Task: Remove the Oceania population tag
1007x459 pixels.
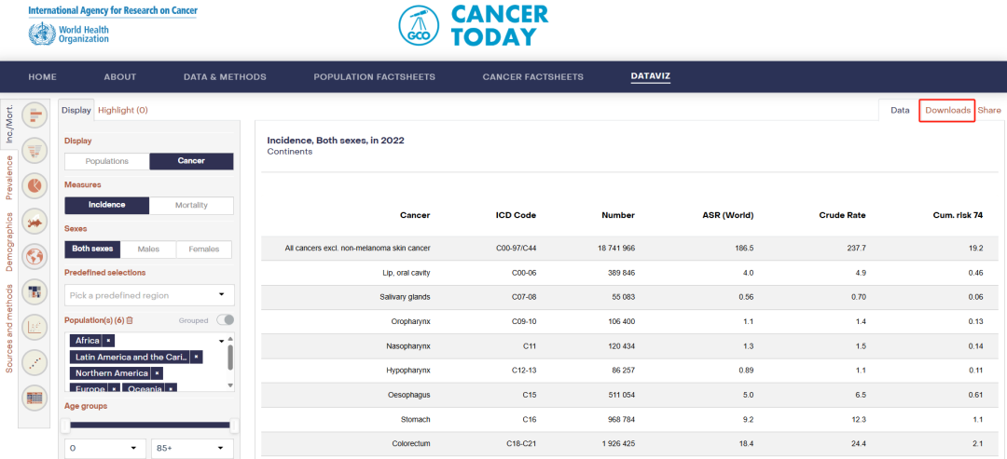Action: point(172,388)
